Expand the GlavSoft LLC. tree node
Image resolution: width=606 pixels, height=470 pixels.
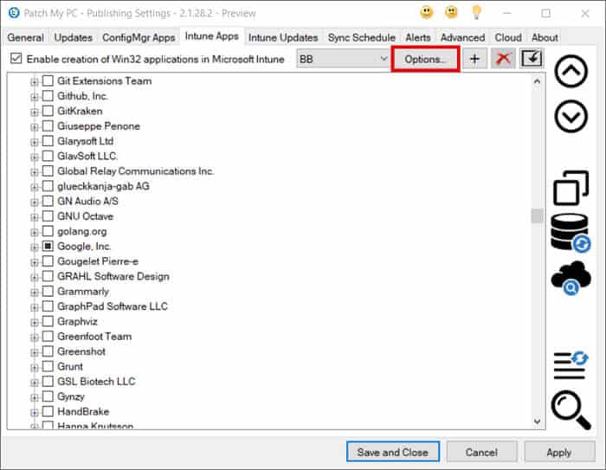pyautogui.click(x=35, y=158)
